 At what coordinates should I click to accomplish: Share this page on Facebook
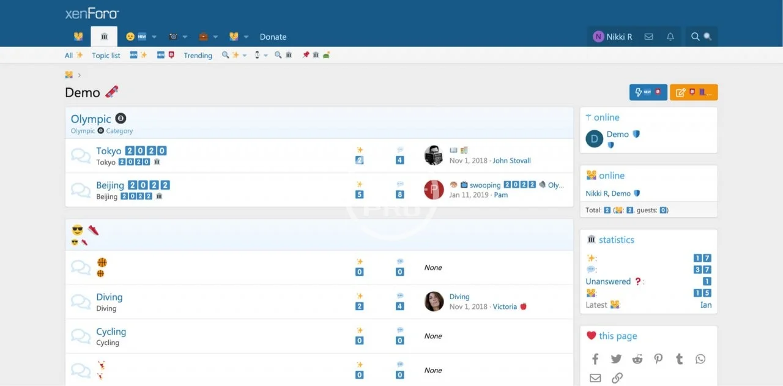point(595,359)
